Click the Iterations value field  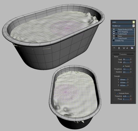tap(126, 72)
